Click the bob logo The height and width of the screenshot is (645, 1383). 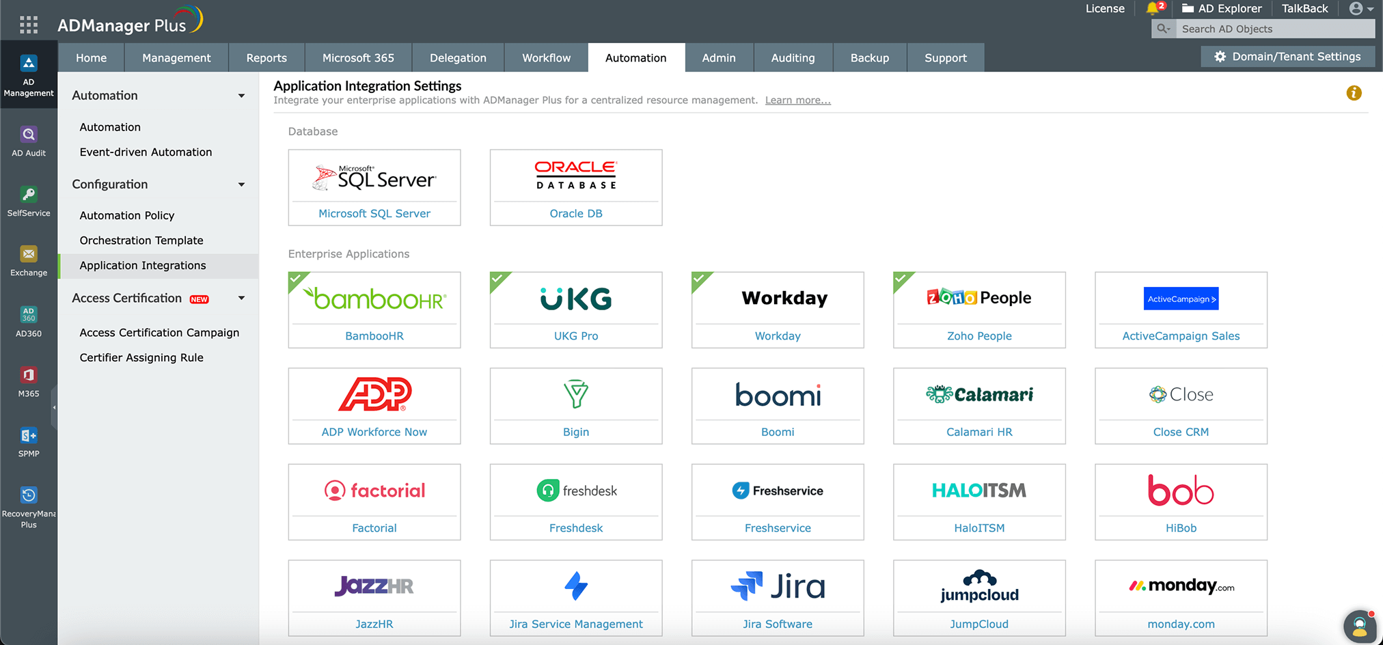coord(1181,490)
